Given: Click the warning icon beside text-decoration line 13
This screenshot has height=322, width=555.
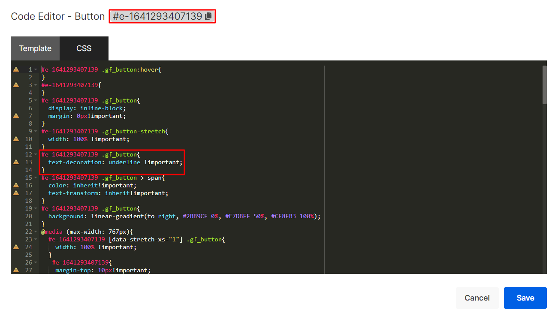Looking at the screenshot, I should pyautogui.click(x=16, y=162).
